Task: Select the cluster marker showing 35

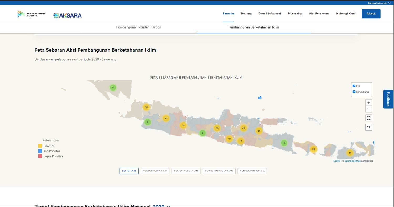Action: pos(146,107)
